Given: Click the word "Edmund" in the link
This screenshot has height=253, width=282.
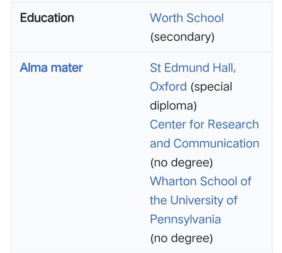Looking at the screenshot, I should (x=187, y=68).
